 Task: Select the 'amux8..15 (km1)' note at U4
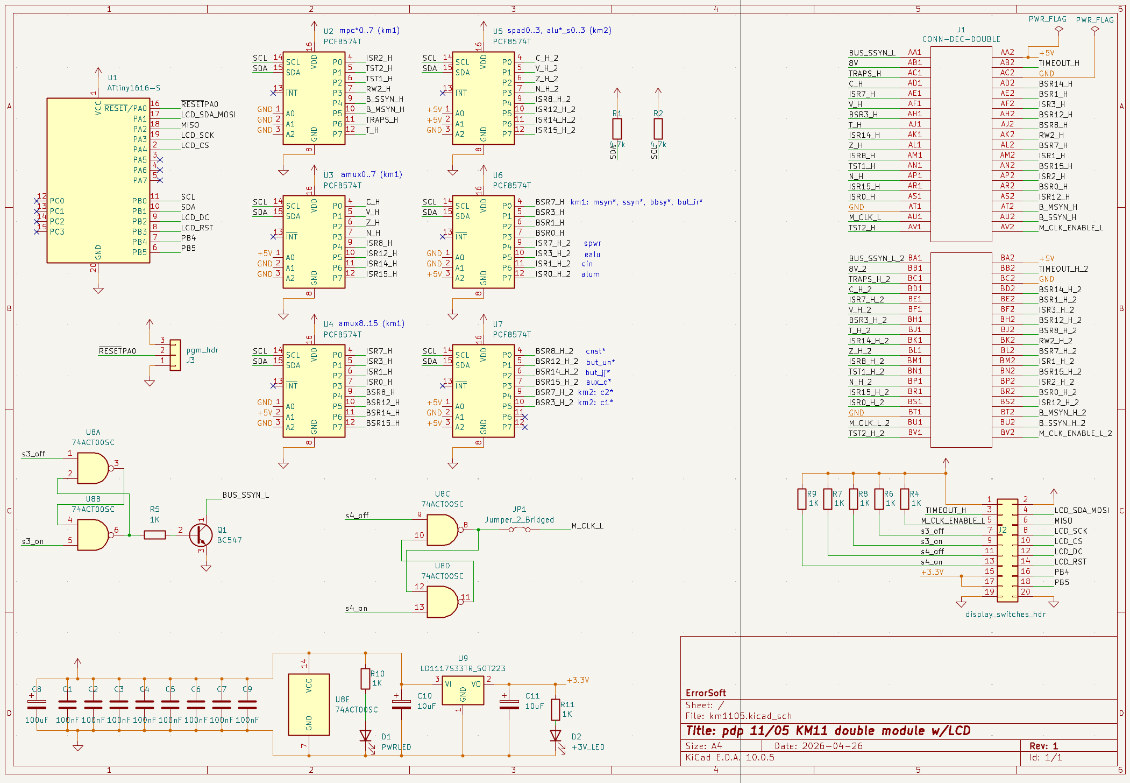371,323
